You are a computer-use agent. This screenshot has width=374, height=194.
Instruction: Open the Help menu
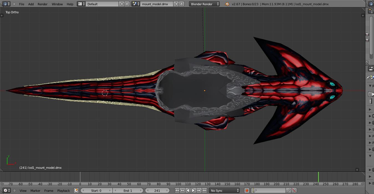(70, 4)
